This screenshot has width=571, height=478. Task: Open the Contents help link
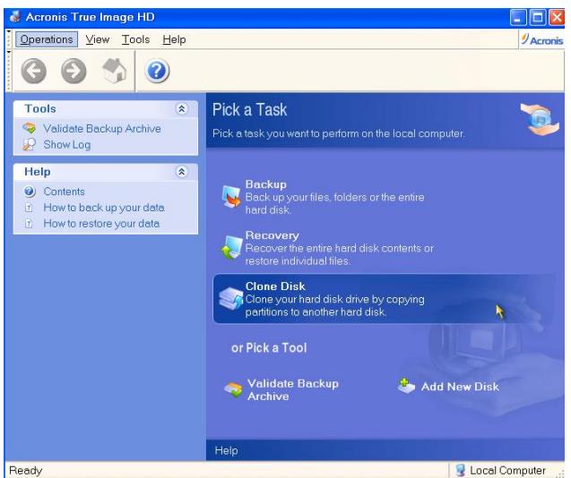65,192
